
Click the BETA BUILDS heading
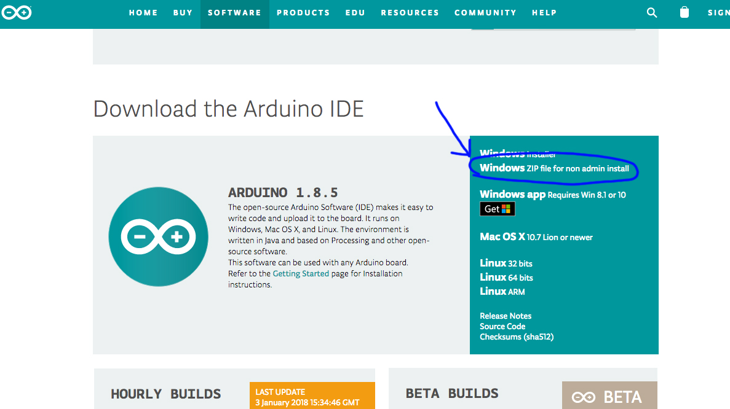pyautogui.click(x=451, y=394)
